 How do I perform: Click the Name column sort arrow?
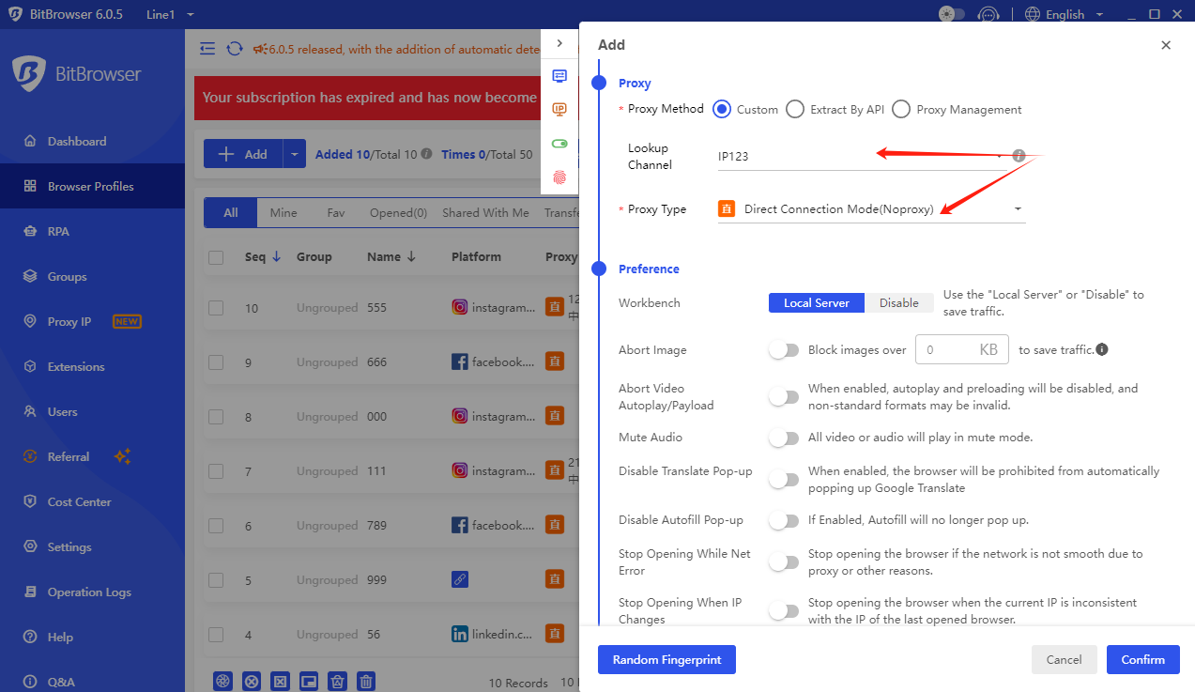pyautogui.click(x=411, y=256)
